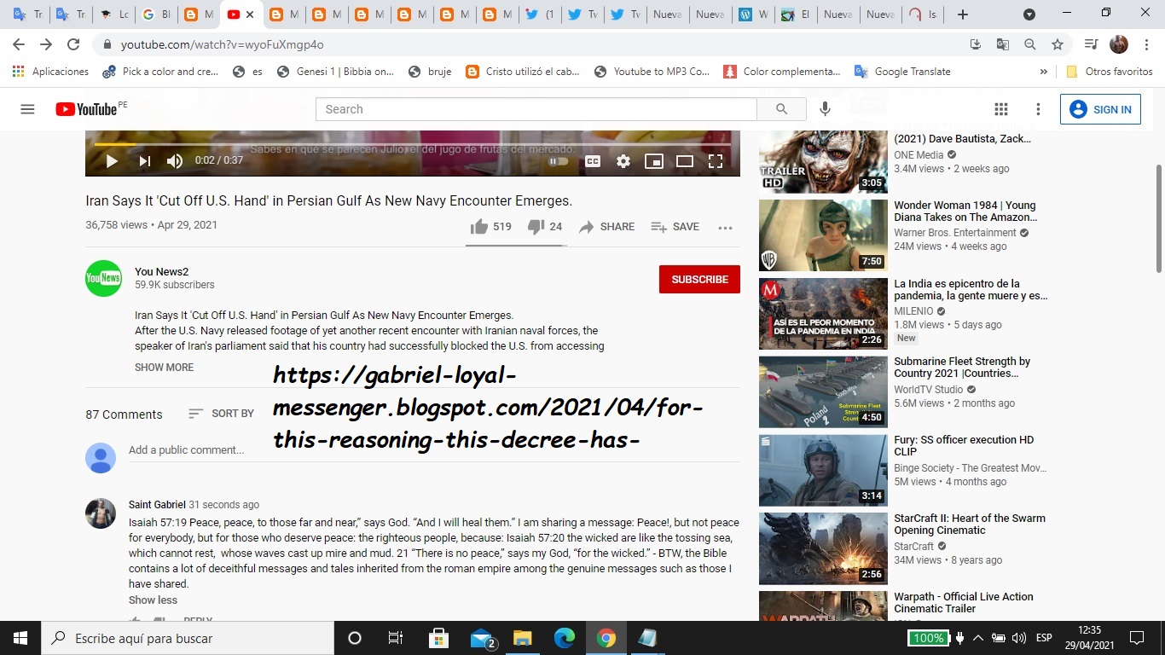This screenshot has height=655, width=1165.
Task: Enter full screen mode
Action: pos(716,161)
